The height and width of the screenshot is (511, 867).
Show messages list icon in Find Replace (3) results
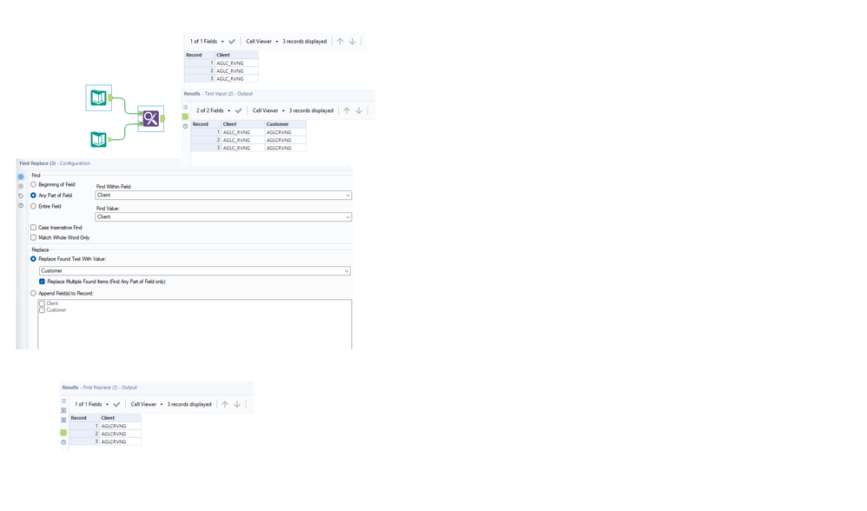tap(63, 401)
